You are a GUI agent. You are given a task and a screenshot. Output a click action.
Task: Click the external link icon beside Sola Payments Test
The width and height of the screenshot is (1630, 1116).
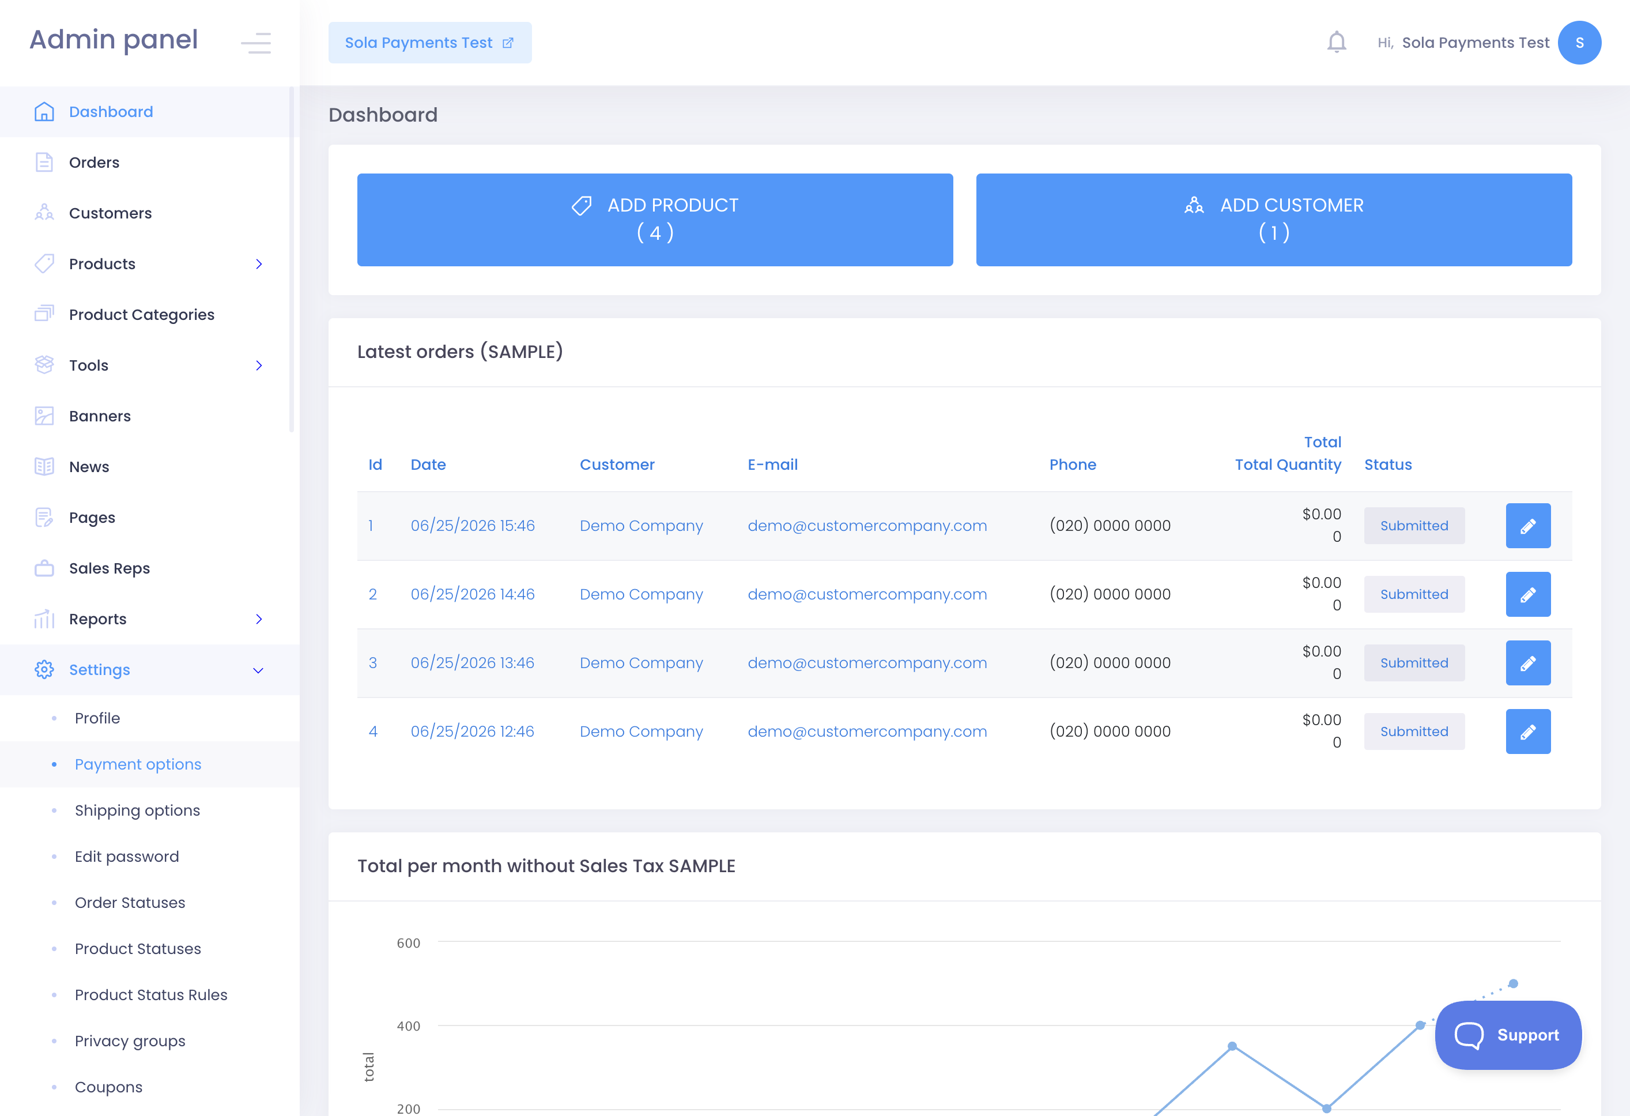click(508, 43)
